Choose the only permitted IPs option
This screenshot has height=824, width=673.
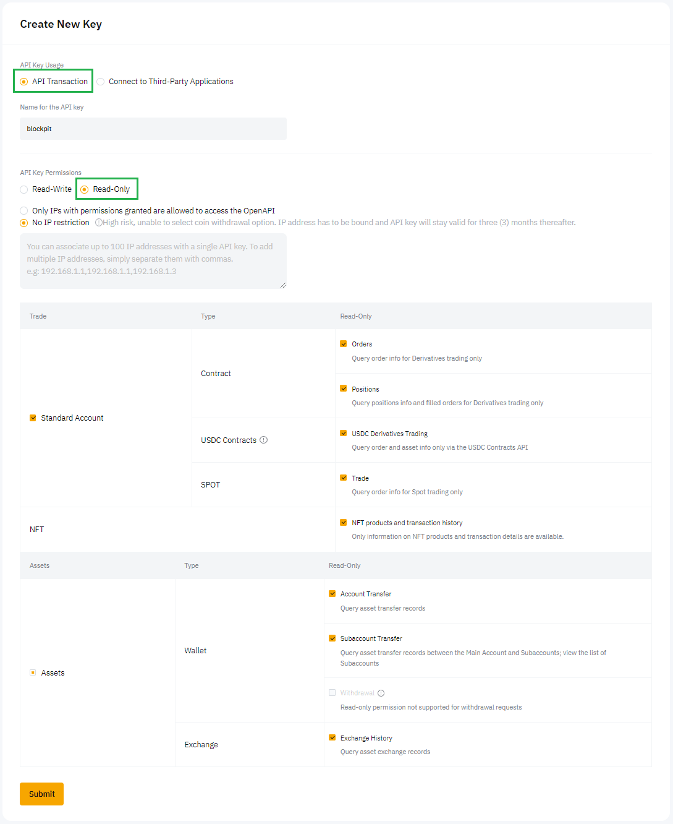click(24, 211)
